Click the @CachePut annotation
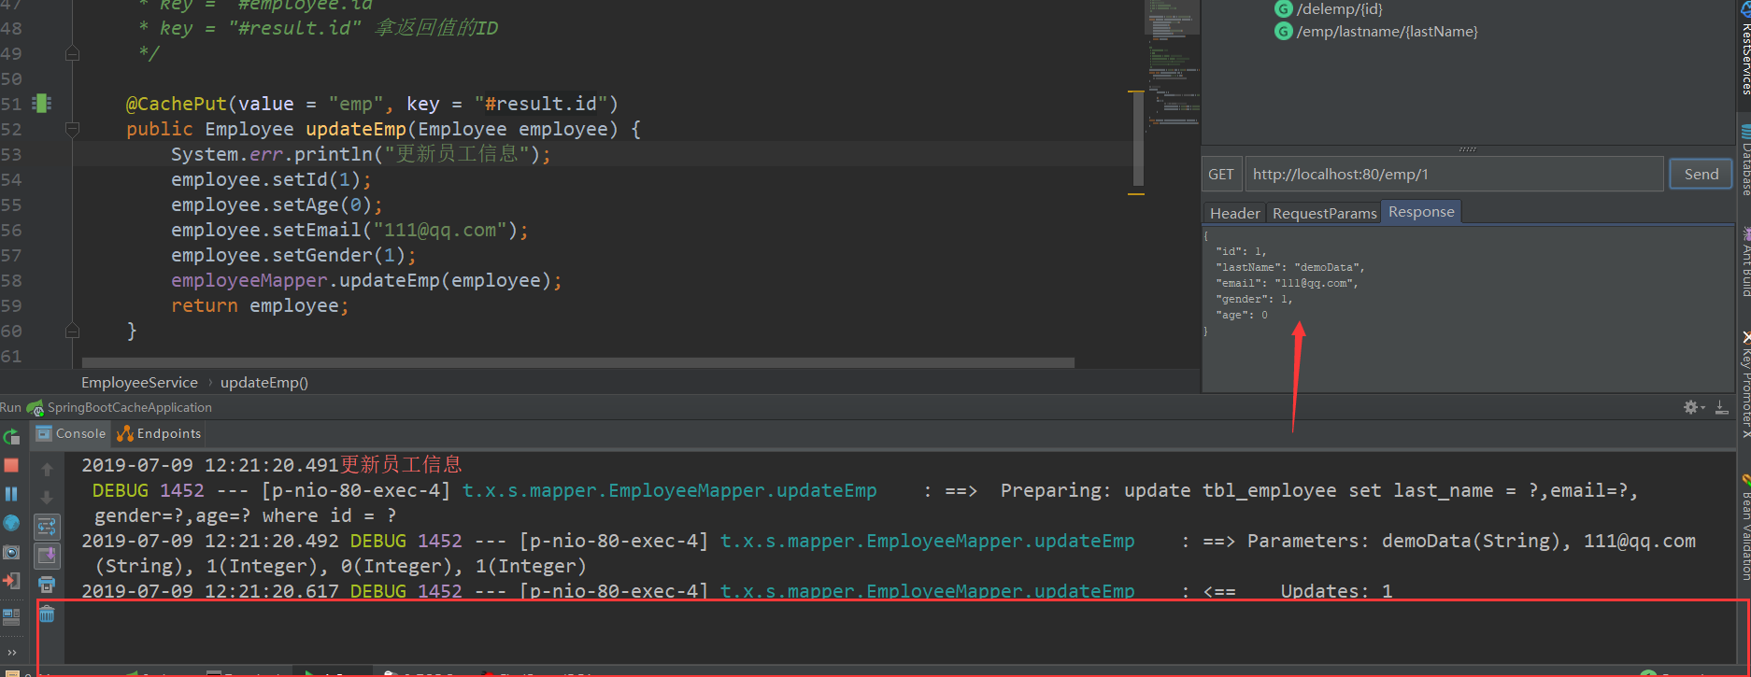 (x=177, y=104)
